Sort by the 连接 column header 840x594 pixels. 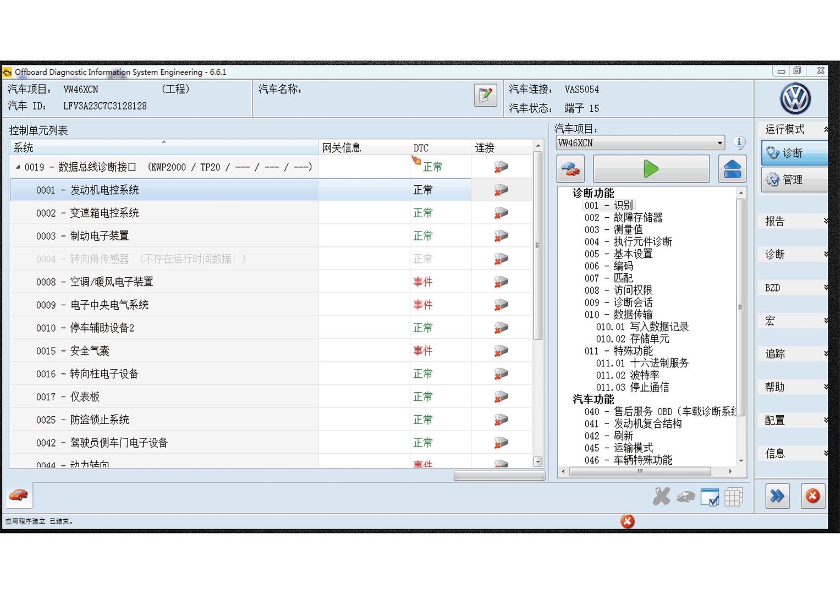point(502,147)
